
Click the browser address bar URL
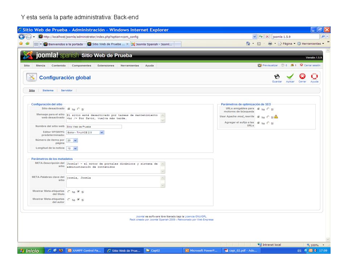pyautogui.click(x=145, y=37)
